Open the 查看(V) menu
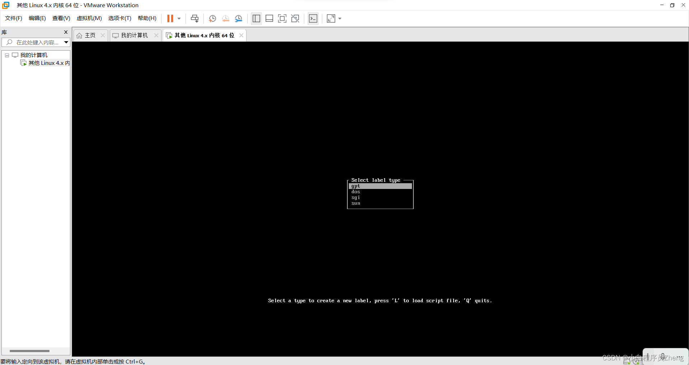Screen dimensions: 689x365 pyautogui.click(x=61, y=18)
